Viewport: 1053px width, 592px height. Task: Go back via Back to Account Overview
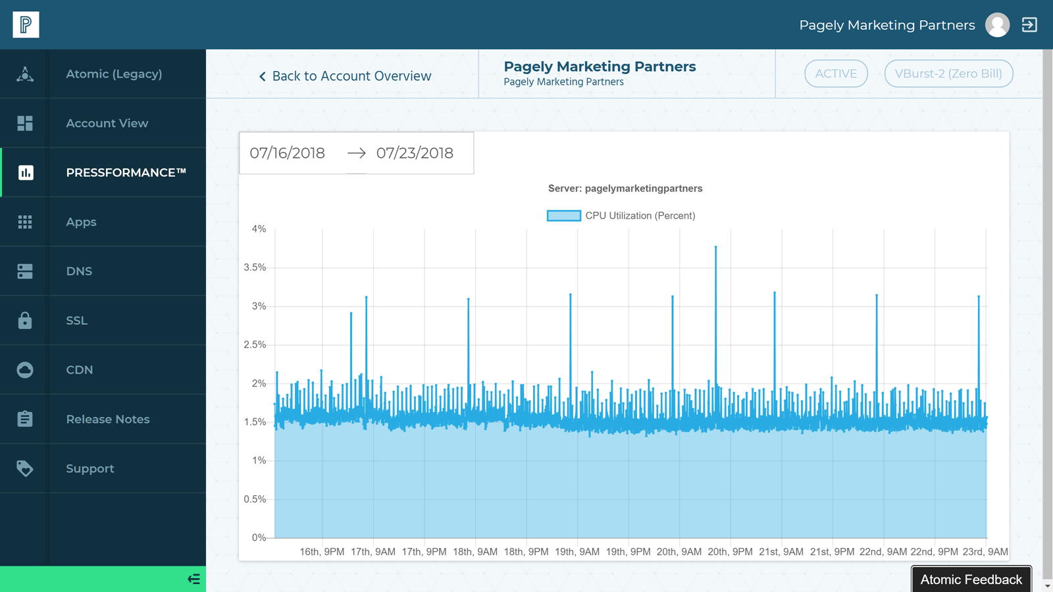345,76
